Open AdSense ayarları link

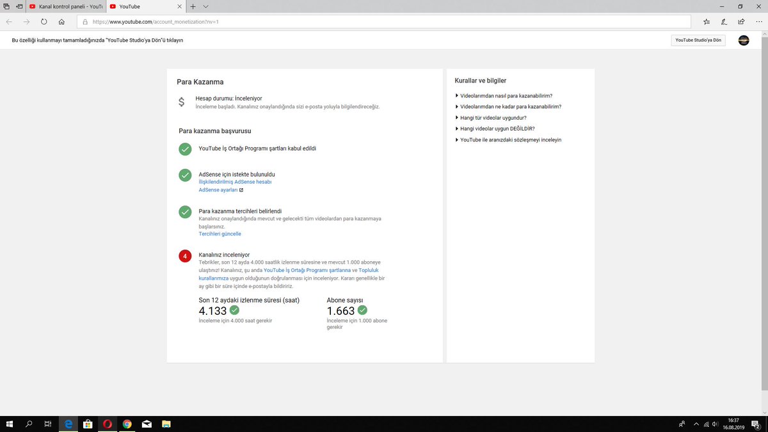click(221, 190)
